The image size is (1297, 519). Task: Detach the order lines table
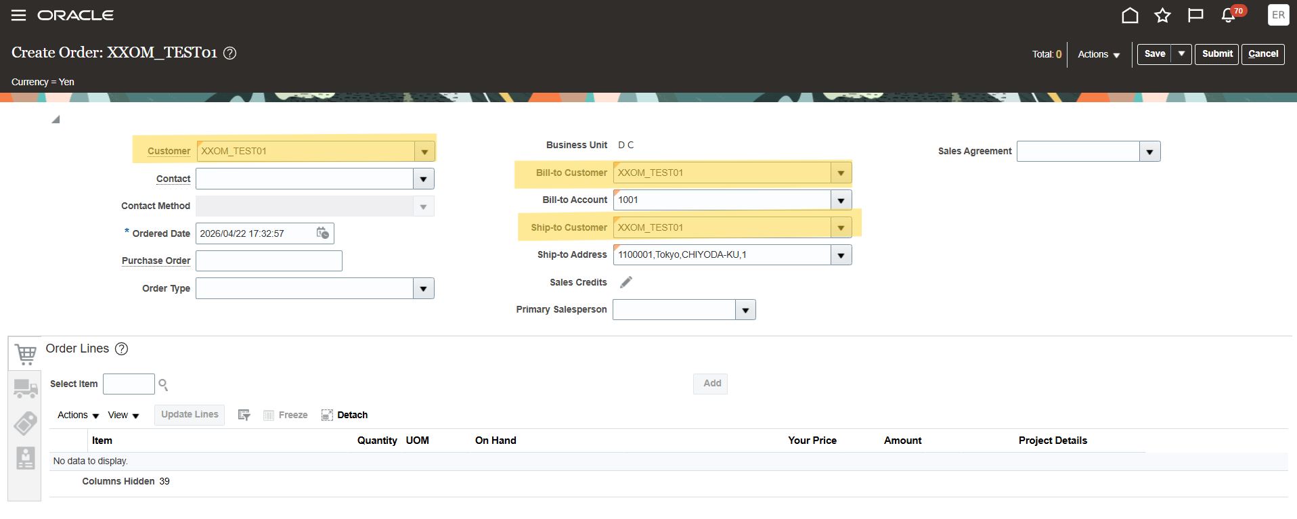click(x=345, y=415)
